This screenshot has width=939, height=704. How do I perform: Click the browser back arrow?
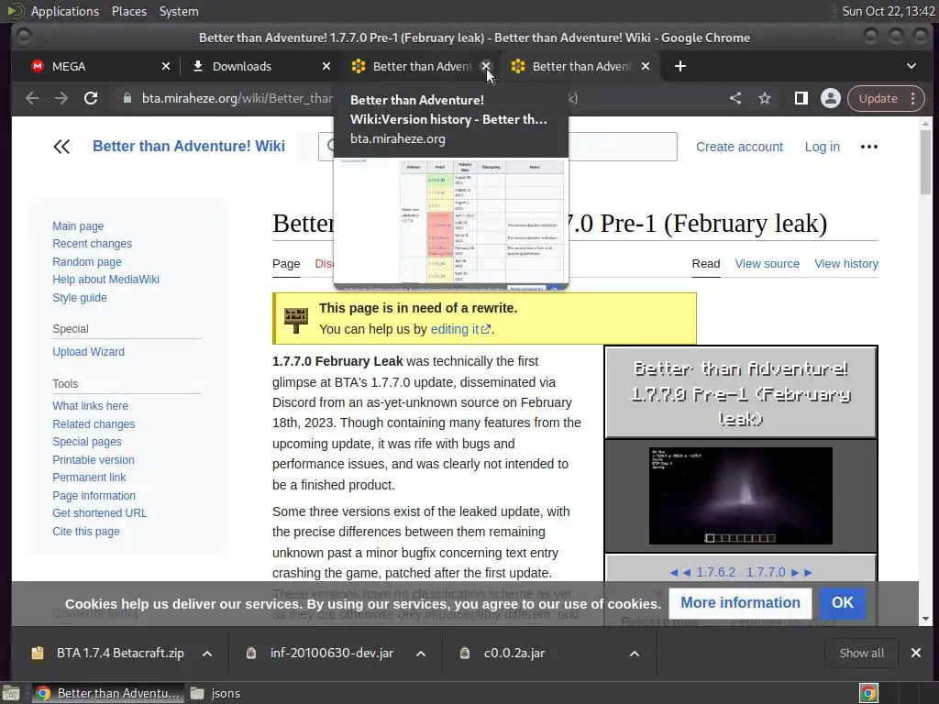[32, 98]
